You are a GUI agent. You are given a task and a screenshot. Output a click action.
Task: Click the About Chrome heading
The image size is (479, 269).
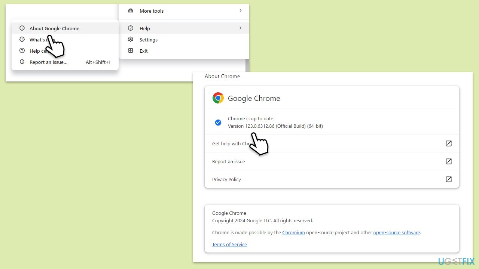pyautogui.click(x=222, y=76)
